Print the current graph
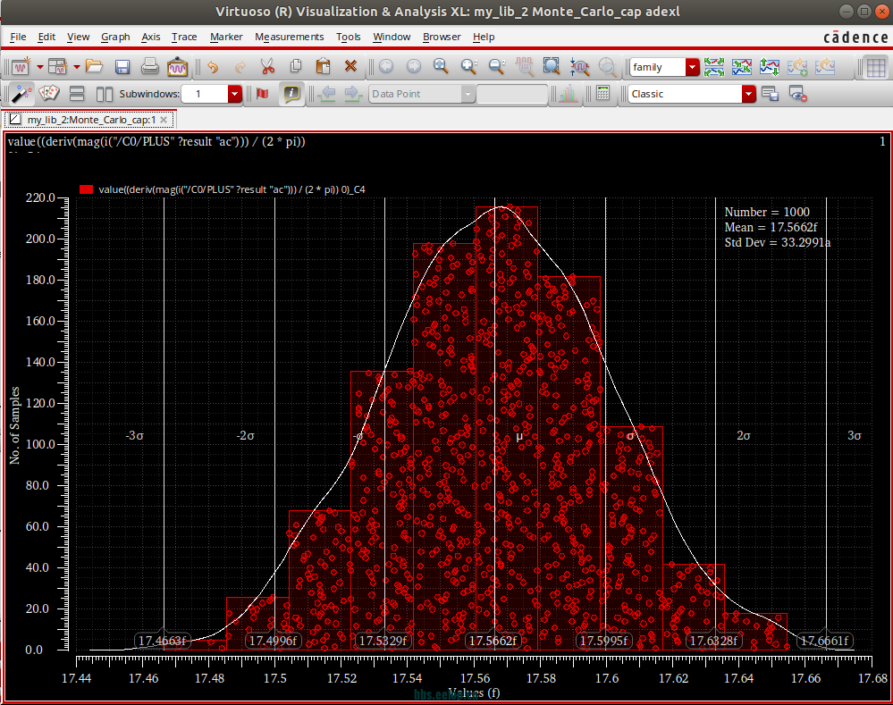Viewport: 893px width, 705px height. pyautogui.click(x=150, y=67)
